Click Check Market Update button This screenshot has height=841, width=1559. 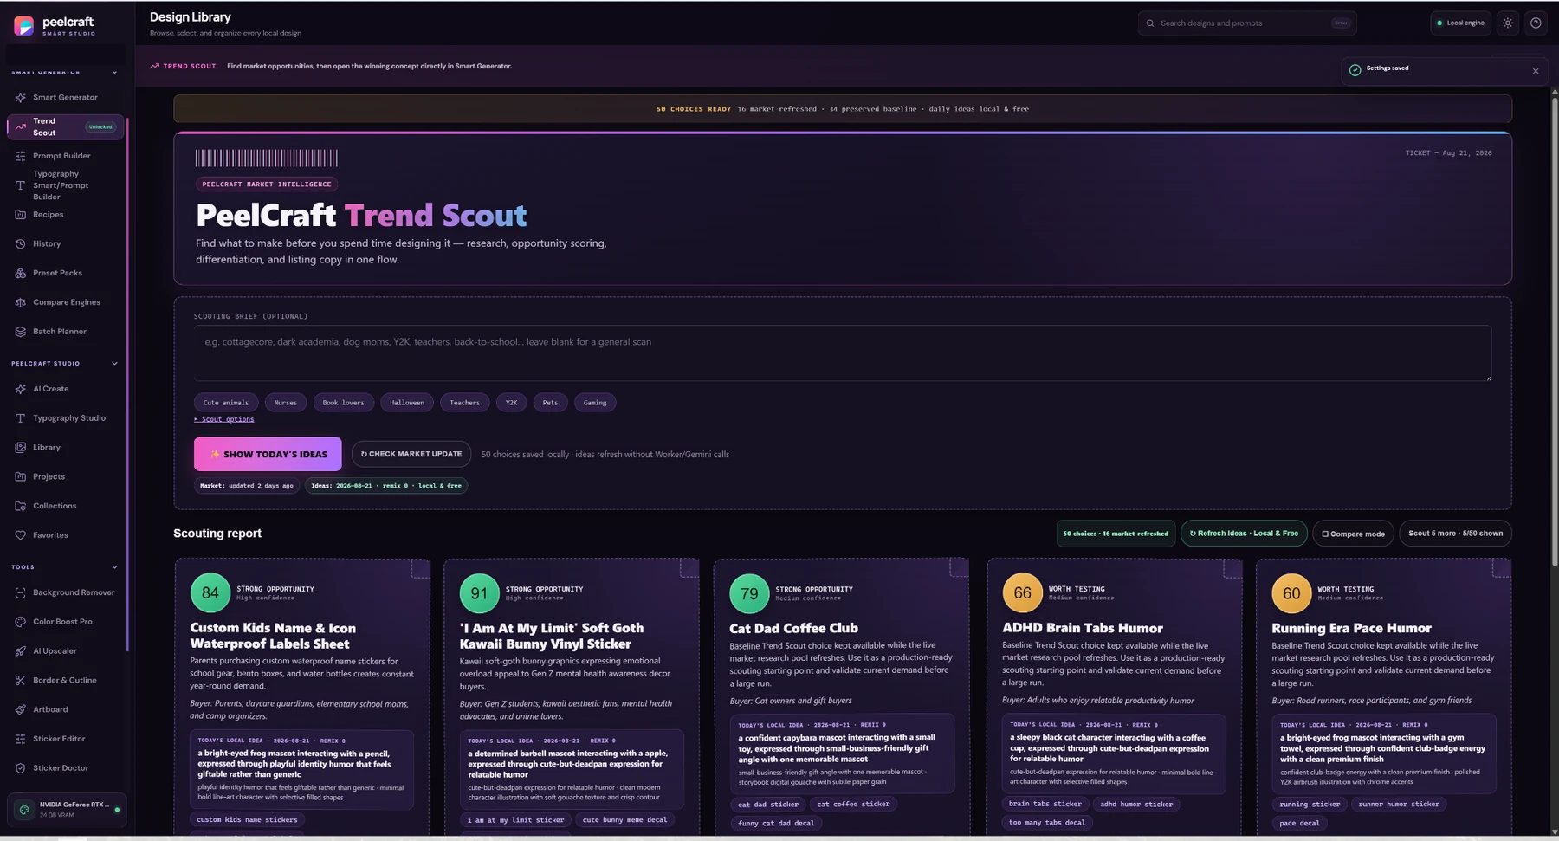pos(411,455)
